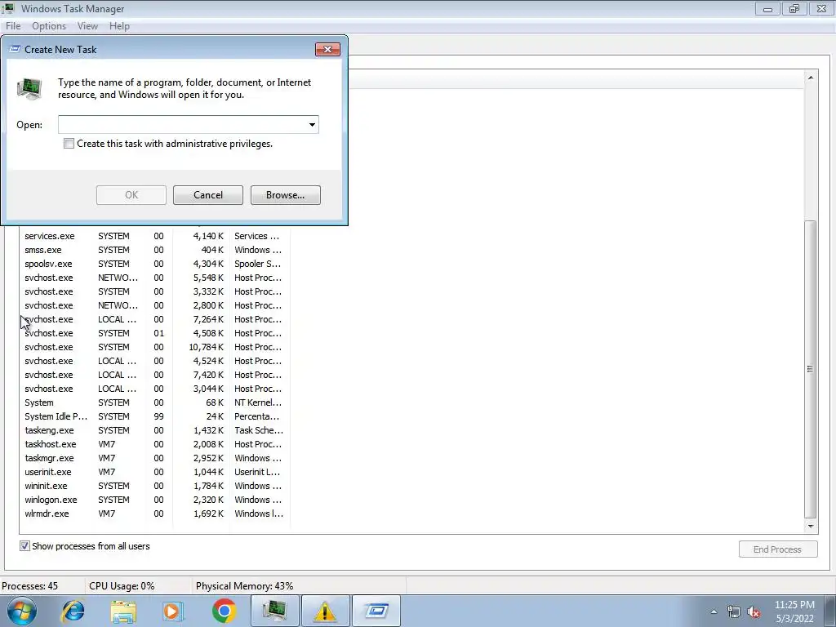
Task: Click the process list scroll-down arrow
Action: (811, 527)
